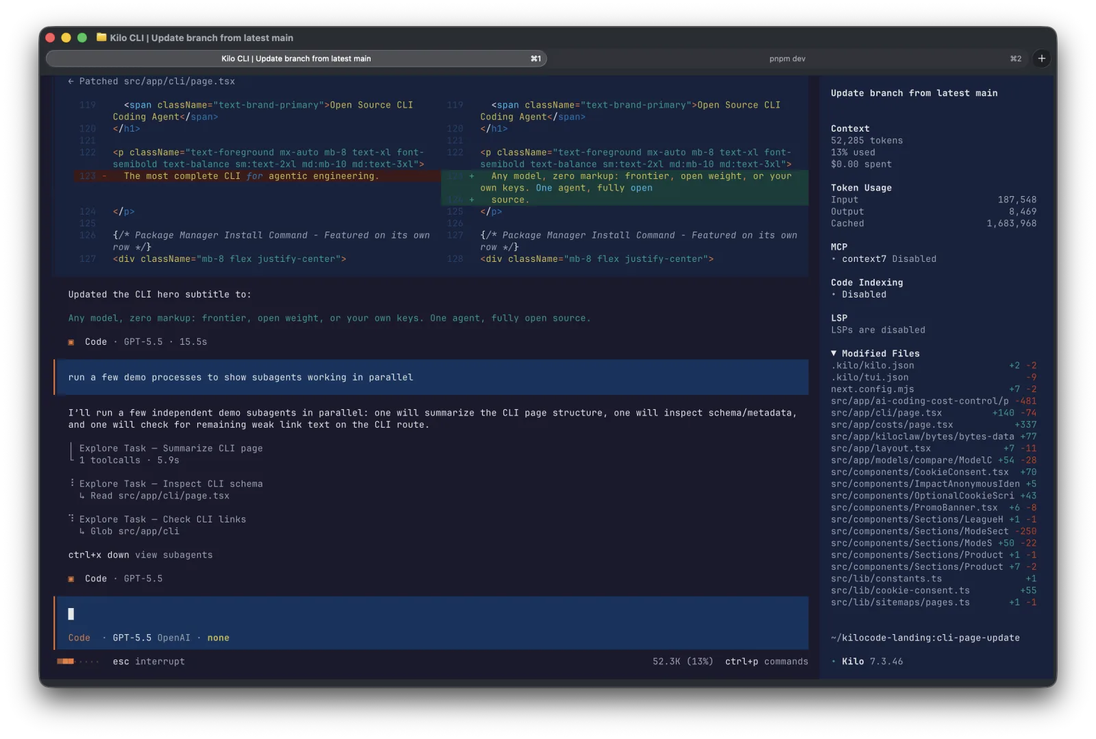The width and height of the screenshot is (1096, 739).
Task: Click the progress spinner icon beside esc interrupt
Action: pyautogui.click(x=78, y=662)
